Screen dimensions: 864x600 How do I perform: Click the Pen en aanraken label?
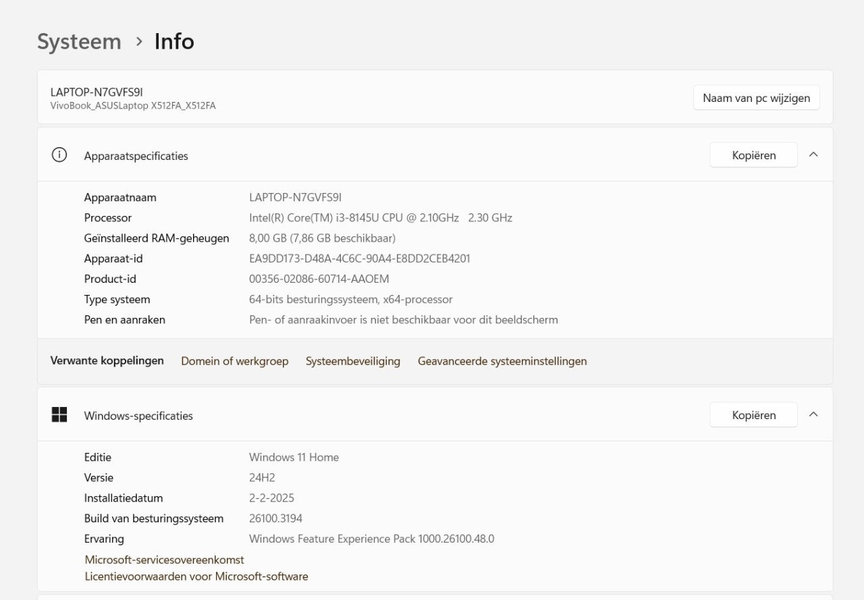coord(125,319)
